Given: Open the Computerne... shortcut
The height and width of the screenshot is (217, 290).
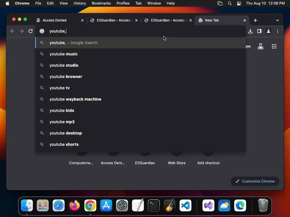Looking at the screenshot, I should click(x=81, y=163).
